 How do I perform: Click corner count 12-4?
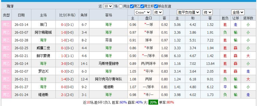(x=84, y=79)
